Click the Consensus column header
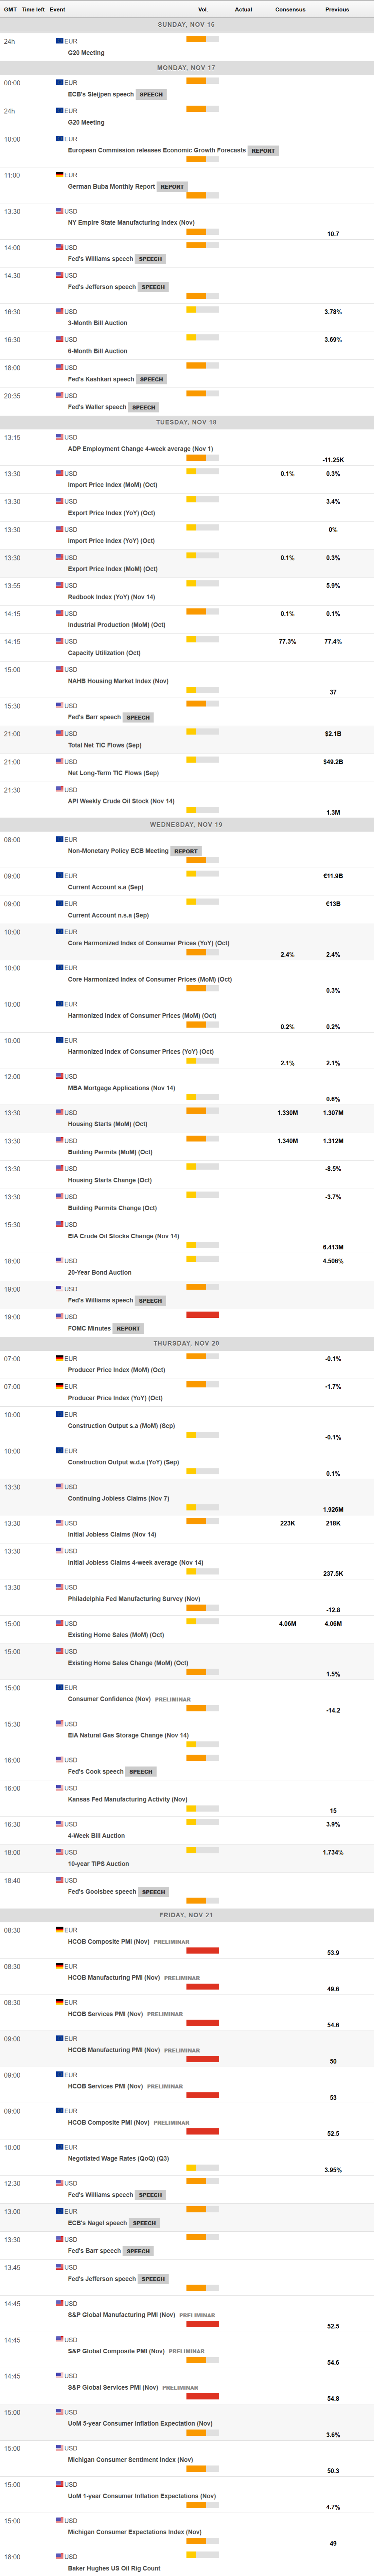Screen dimensions: 375x2576 290,9
